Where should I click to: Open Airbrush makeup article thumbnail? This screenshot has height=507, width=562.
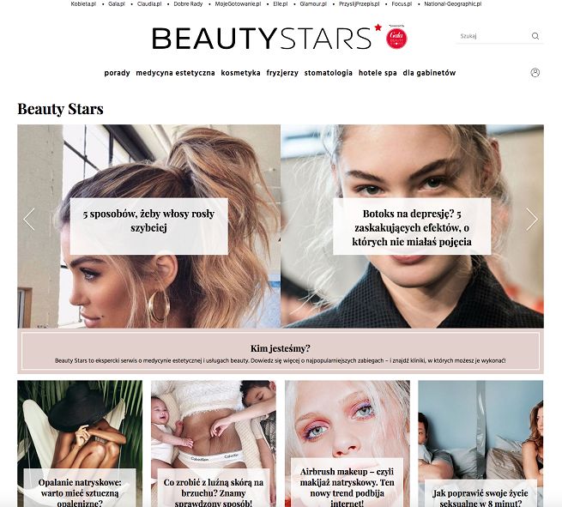347,444
